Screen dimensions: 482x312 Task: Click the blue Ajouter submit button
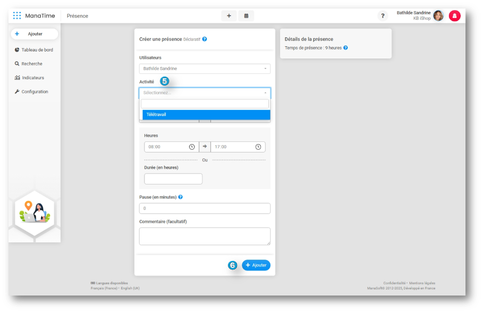[256, 265]
